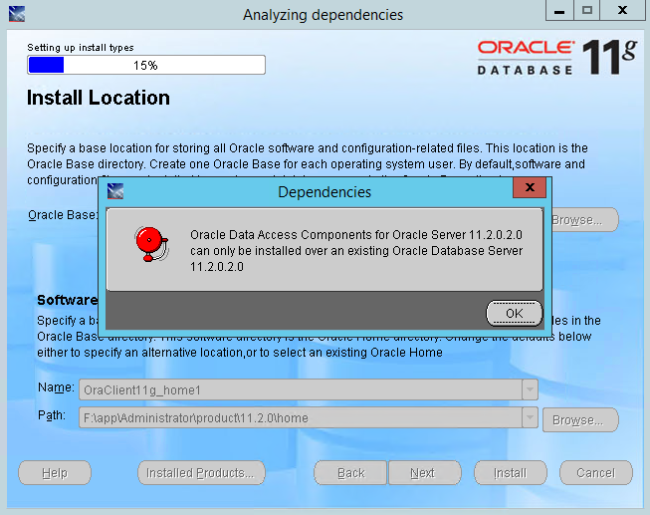This screenshot has height=515, width=650.
Task: Cancel the installation
Action: click(x=595, y=473)
